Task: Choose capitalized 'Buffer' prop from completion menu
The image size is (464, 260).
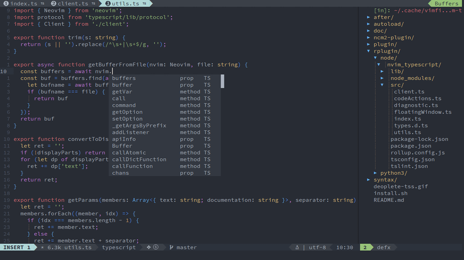Action: 164,146
